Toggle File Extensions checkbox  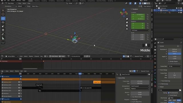[x=169, y=93]
